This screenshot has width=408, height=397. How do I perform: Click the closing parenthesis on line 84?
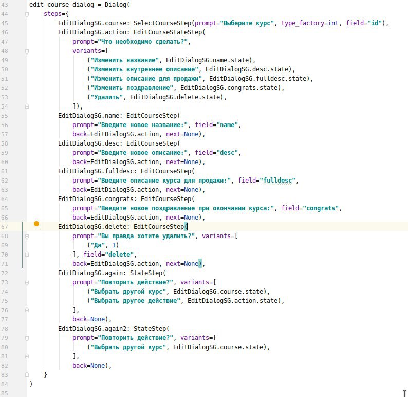[x=31, y=384]
